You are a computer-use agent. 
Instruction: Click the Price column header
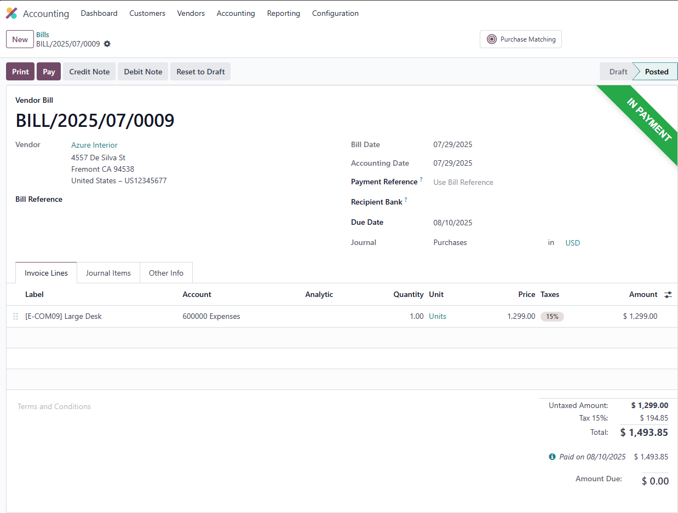tap(527, 294)
